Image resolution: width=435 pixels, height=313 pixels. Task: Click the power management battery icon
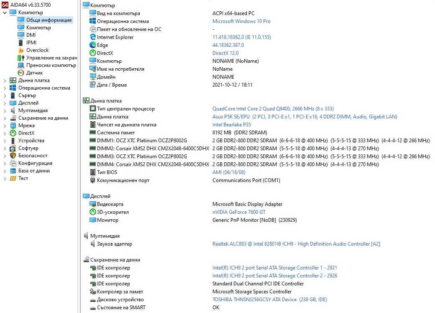click(x=21, y=58)
